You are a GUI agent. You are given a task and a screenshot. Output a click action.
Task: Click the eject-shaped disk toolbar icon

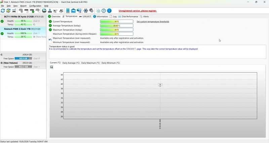tap(50, 11)
